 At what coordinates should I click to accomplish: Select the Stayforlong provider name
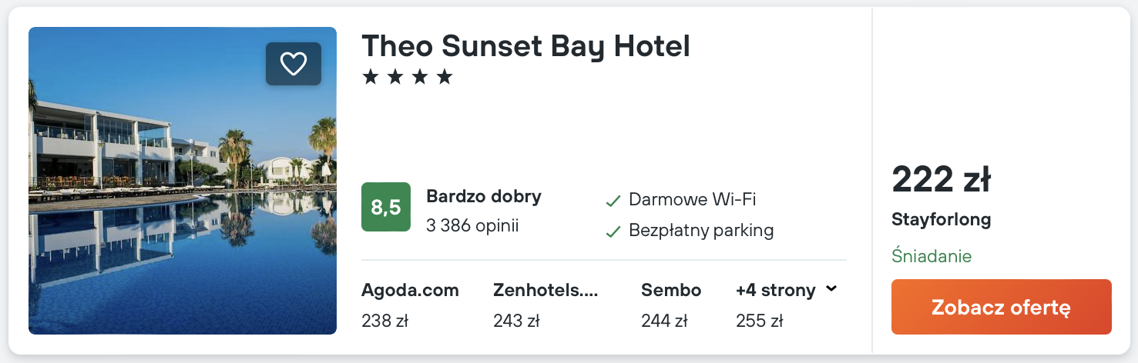941,219
